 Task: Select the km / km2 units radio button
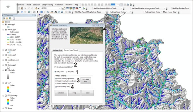pos(55,72)
